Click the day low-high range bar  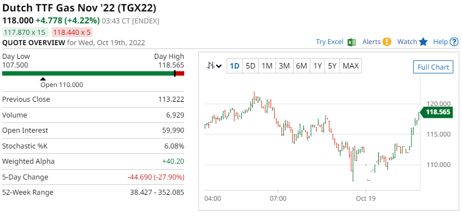click(x=93, y=73)
